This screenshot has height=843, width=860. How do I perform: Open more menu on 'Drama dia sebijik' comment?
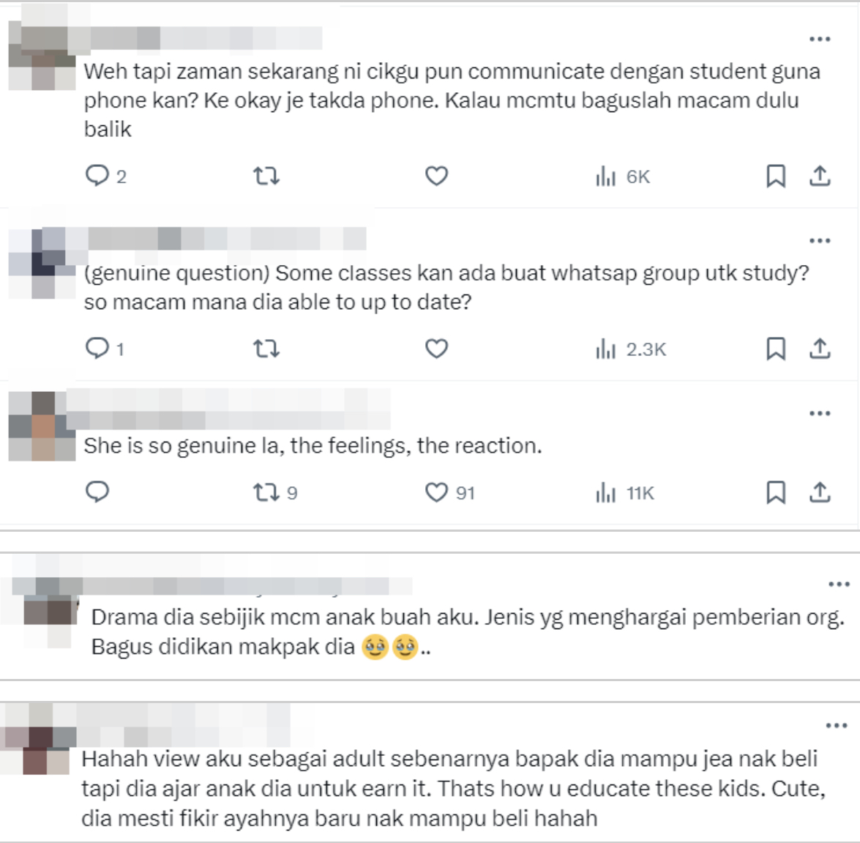pyautogui.click(x=839, y=584)
